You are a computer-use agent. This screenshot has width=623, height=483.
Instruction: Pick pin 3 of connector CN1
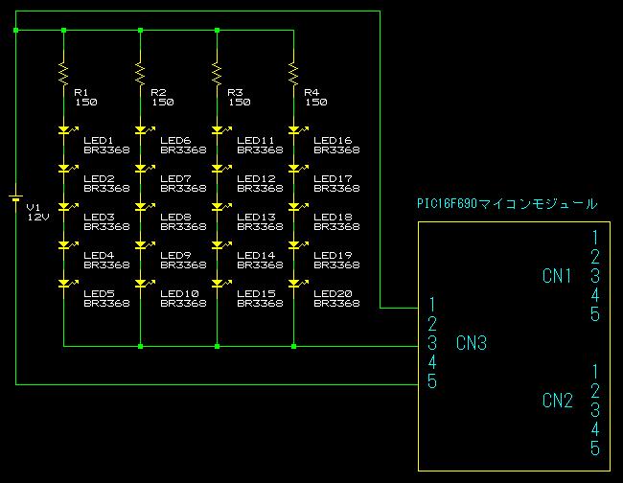[595, 276]
